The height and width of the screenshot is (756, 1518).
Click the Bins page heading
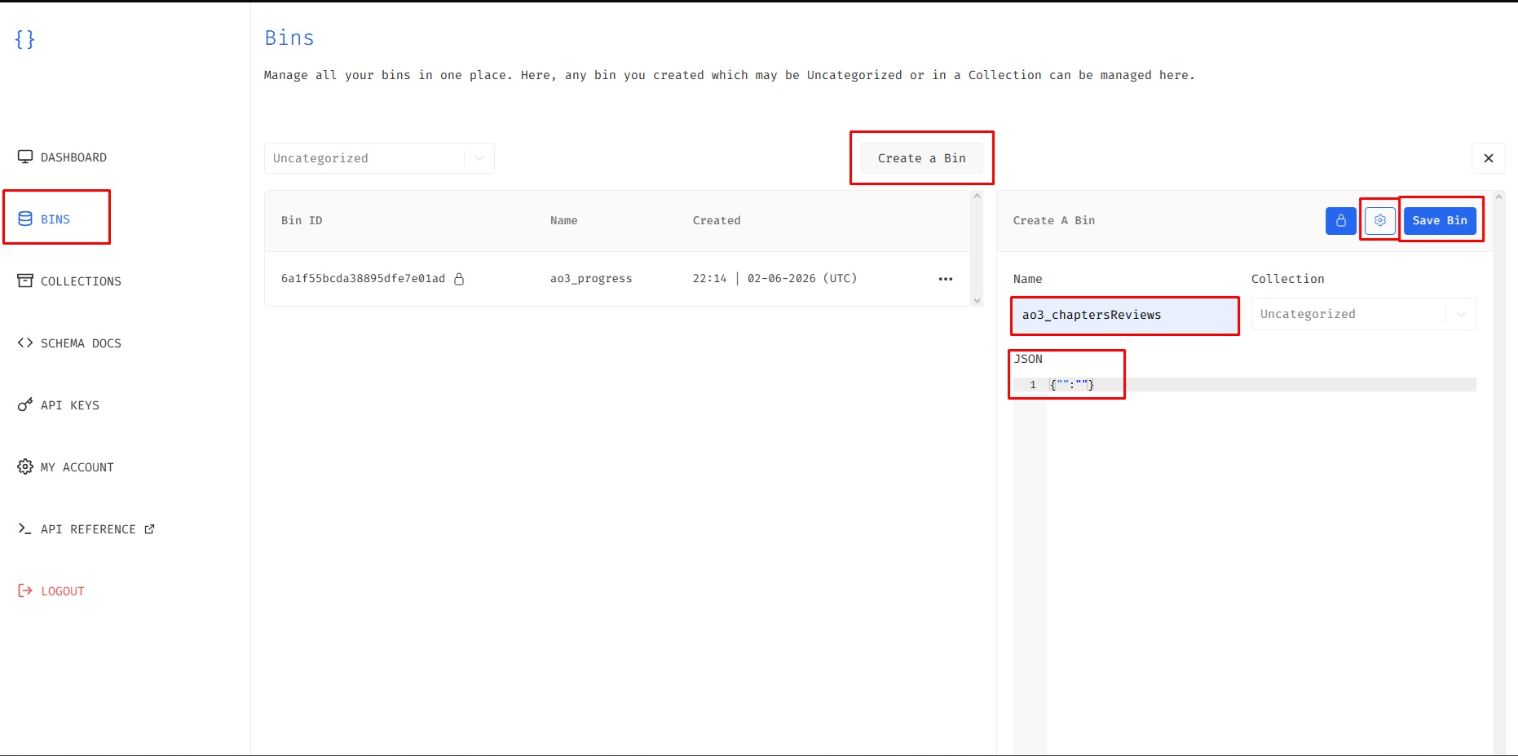[289, 38]
